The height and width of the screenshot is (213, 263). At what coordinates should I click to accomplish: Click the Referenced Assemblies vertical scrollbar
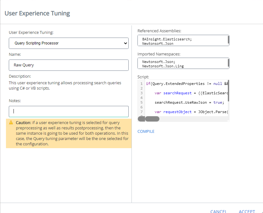pyautogui.click(x=228, y=40)
